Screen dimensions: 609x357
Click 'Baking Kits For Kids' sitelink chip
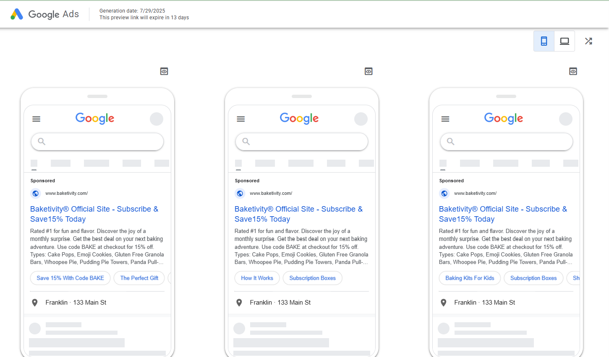point(470,278)
